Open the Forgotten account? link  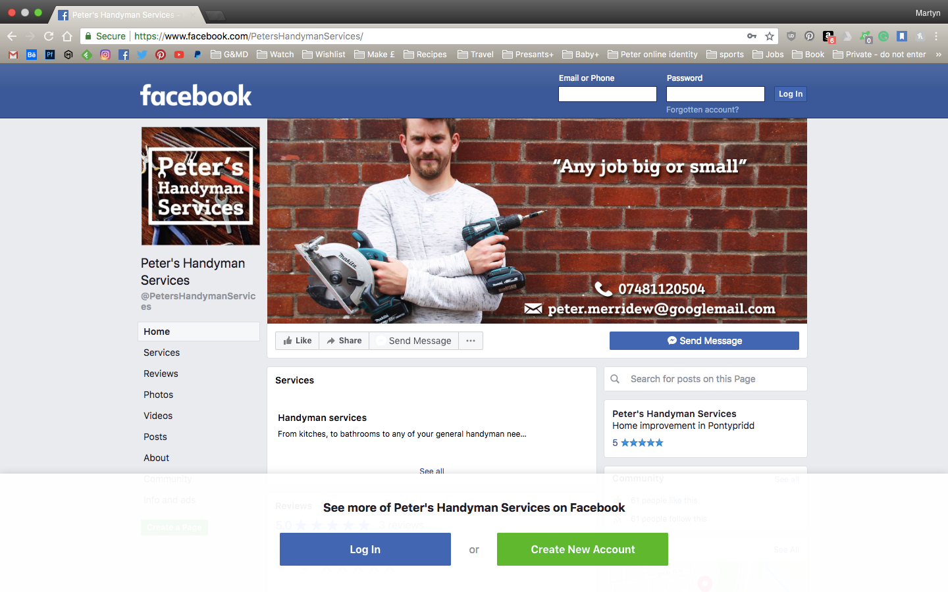pyautogui.click(x=702, y=110)
